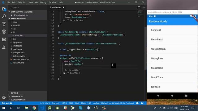Open README.md in the explorer
The width and height of the screenshot is (198, 111).
click(19, 63)
